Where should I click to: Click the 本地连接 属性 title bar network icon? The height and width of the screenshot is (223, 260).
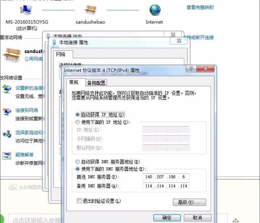click(x=54, y=43)
